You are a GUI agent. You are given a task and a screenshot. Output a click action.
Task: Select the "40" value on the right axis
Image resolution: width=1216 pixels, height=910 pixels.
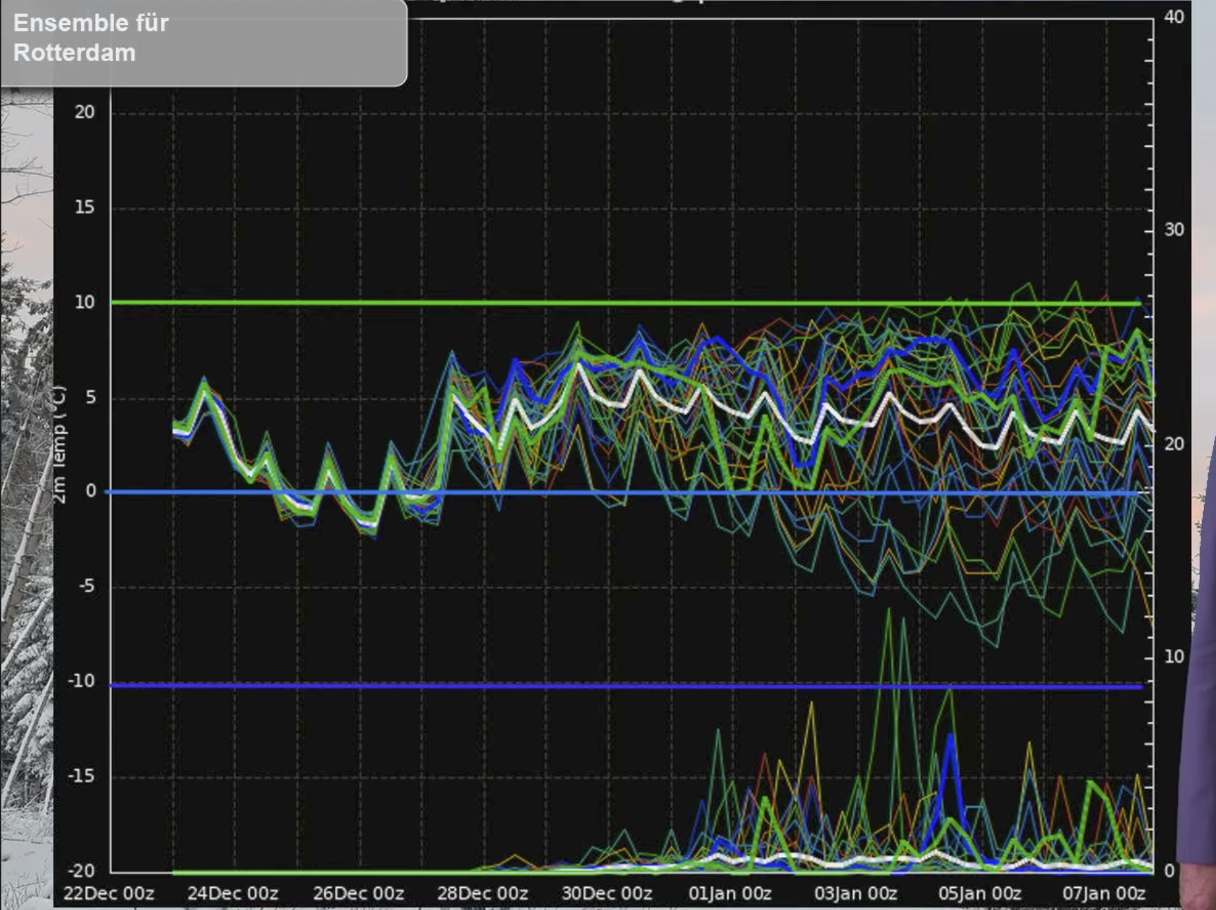pyautogui.click(x=1174, y=17)
